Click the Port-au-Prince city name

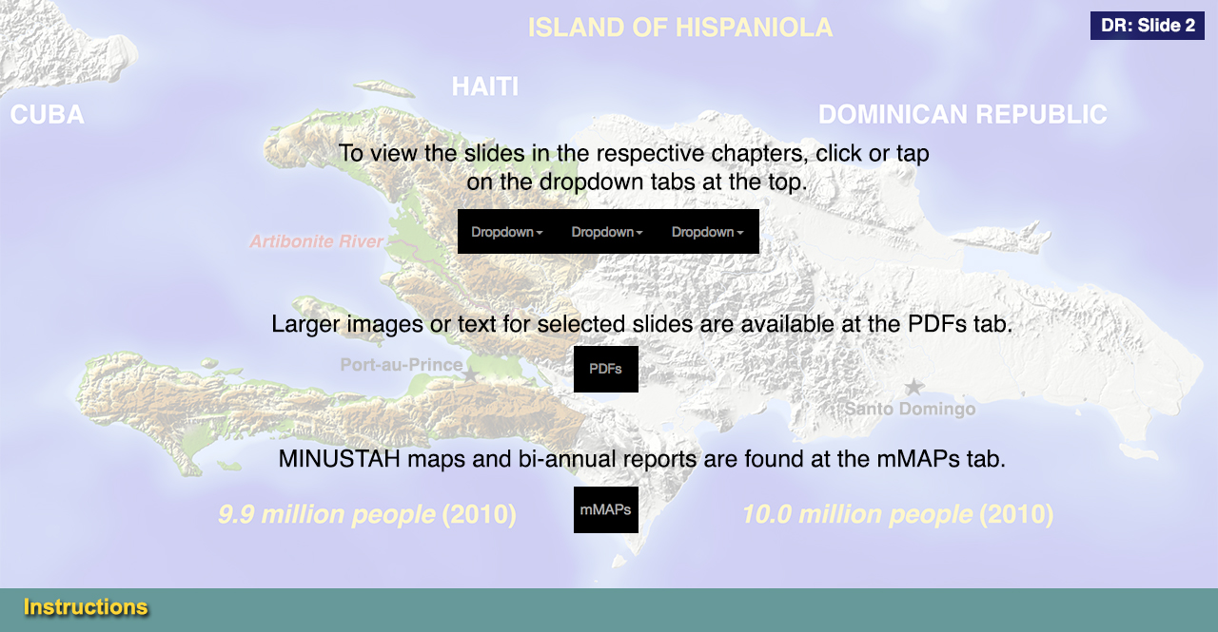[401, 365]
